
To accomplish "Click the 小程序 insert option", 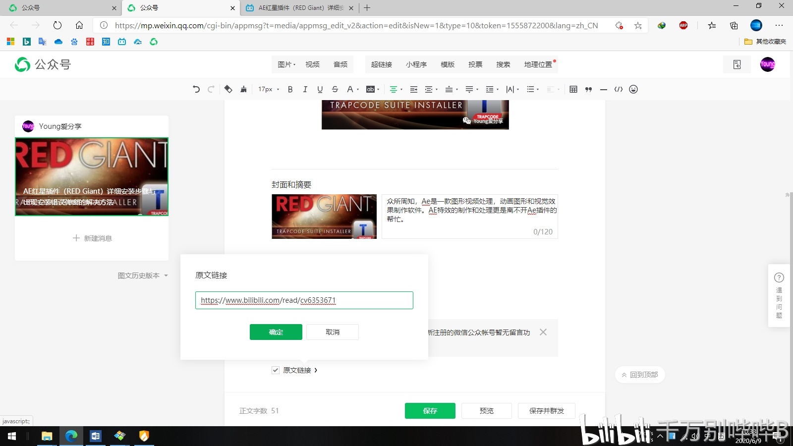I will [x=416, y=64].
